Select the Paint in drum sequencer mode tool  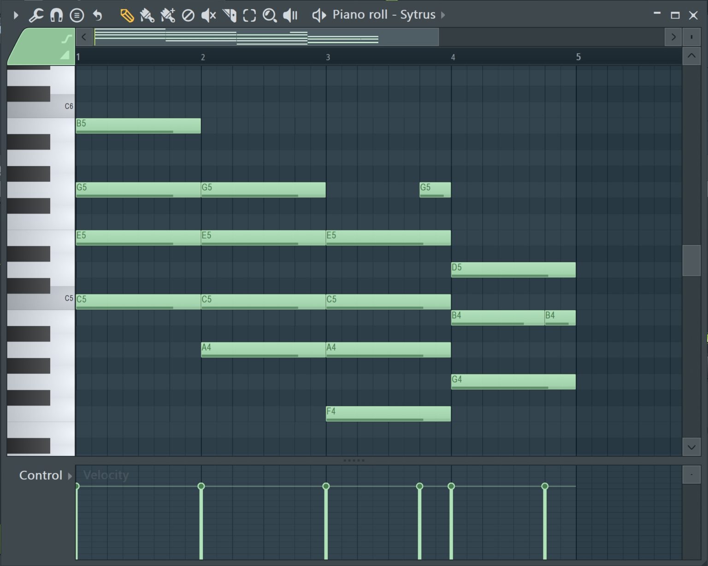pyautogui.click(x=169, y=15)
